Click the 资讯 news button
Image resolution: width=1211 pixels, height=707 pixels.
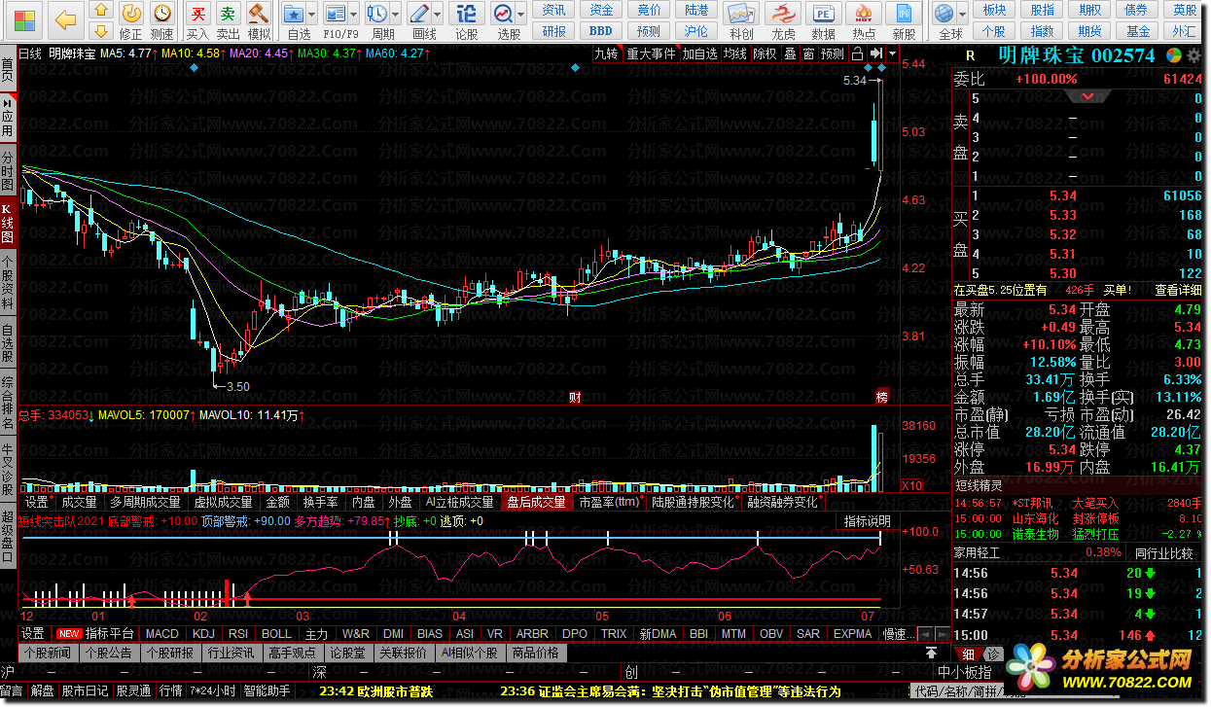pos(553,10)
